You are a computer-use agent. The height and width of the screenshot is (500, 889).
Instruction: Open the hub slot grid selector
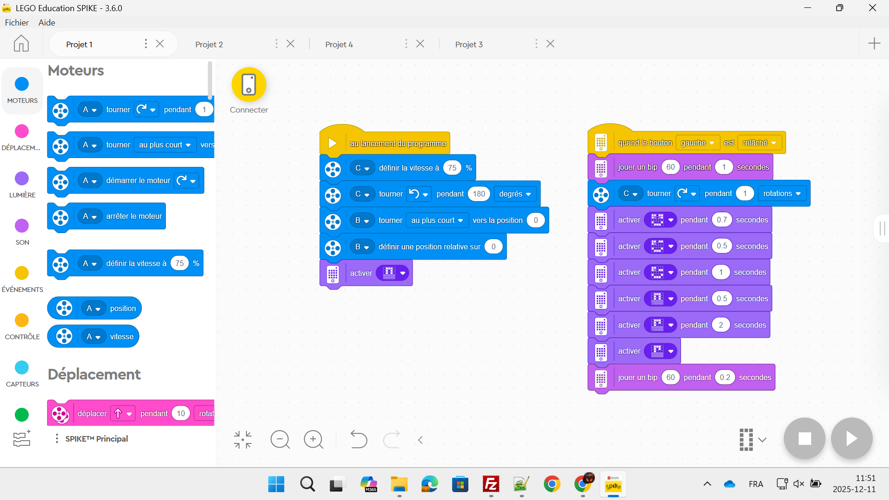(752, 439)
